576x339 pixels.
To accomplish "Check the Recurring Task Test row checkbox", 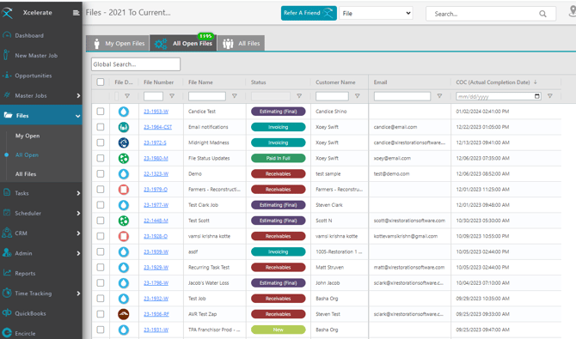I will click(x=101, y=267).
